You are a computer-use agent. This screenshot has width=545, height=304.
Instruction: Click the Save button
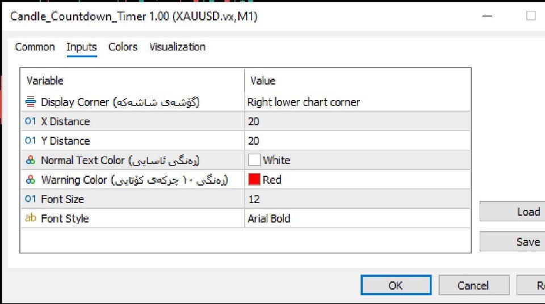click(512, 242)
